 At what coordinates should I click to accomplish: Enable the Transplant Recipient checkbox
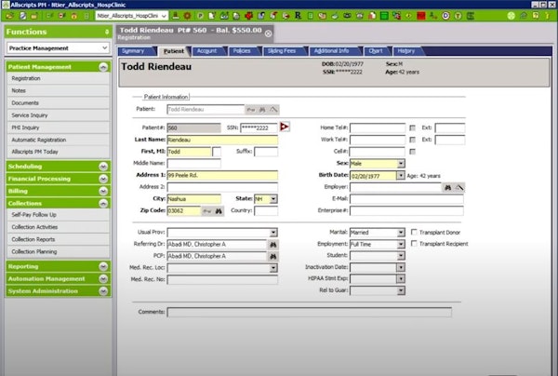tap(414, 243)
